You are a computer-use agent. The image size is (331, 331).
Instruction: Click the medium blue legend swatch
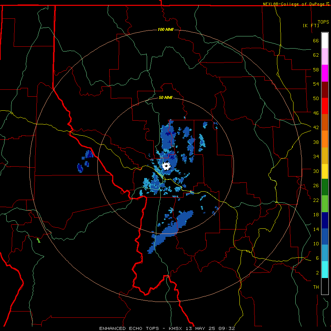(325, 236)
